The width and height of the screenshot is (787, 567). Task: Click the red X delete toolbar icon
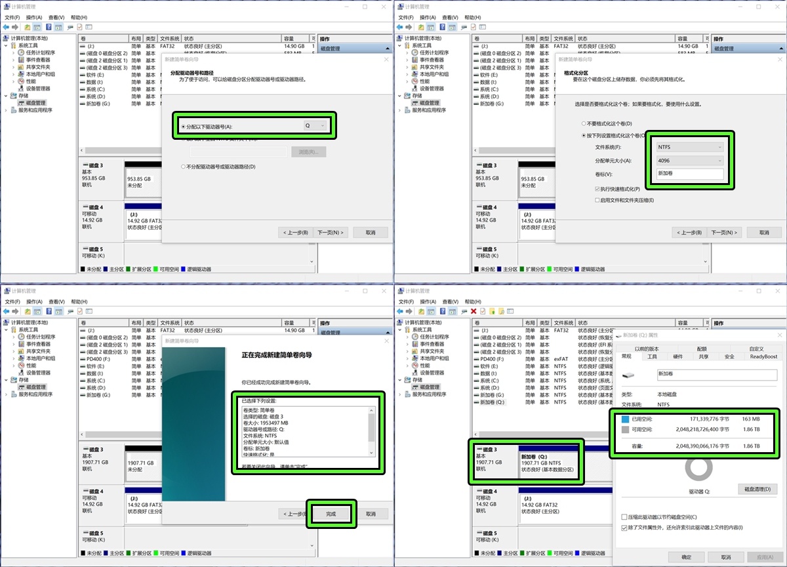[474, 311]
